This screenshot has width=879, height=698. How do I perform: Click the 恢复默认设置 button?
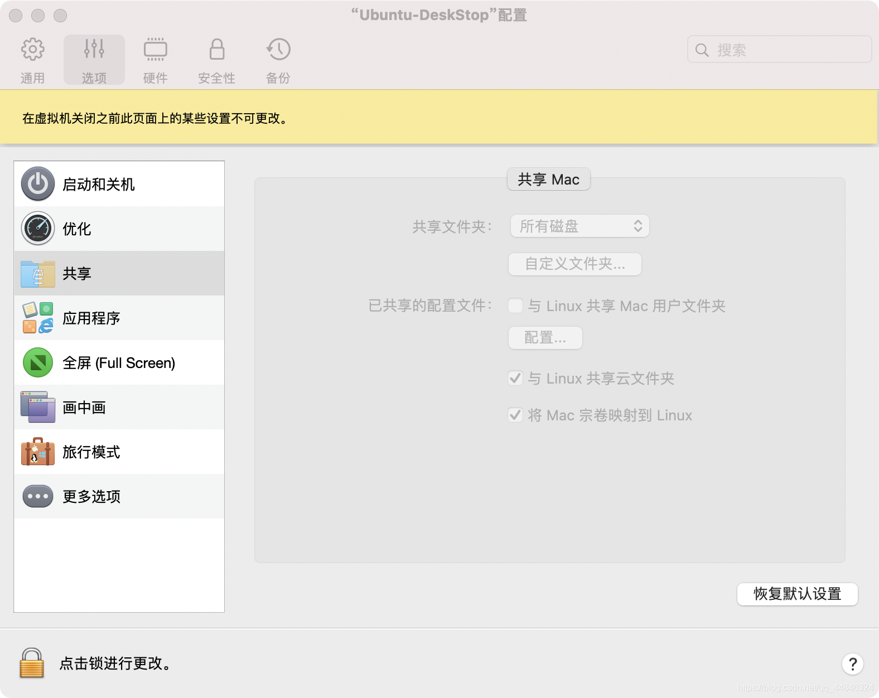[x=798, y=594]
